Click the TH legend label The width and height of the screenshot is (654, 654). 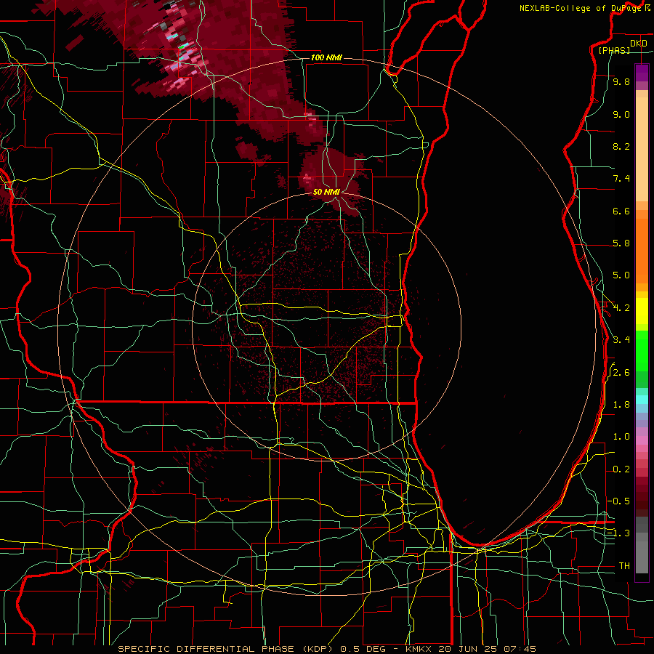(x=624, y=566)
